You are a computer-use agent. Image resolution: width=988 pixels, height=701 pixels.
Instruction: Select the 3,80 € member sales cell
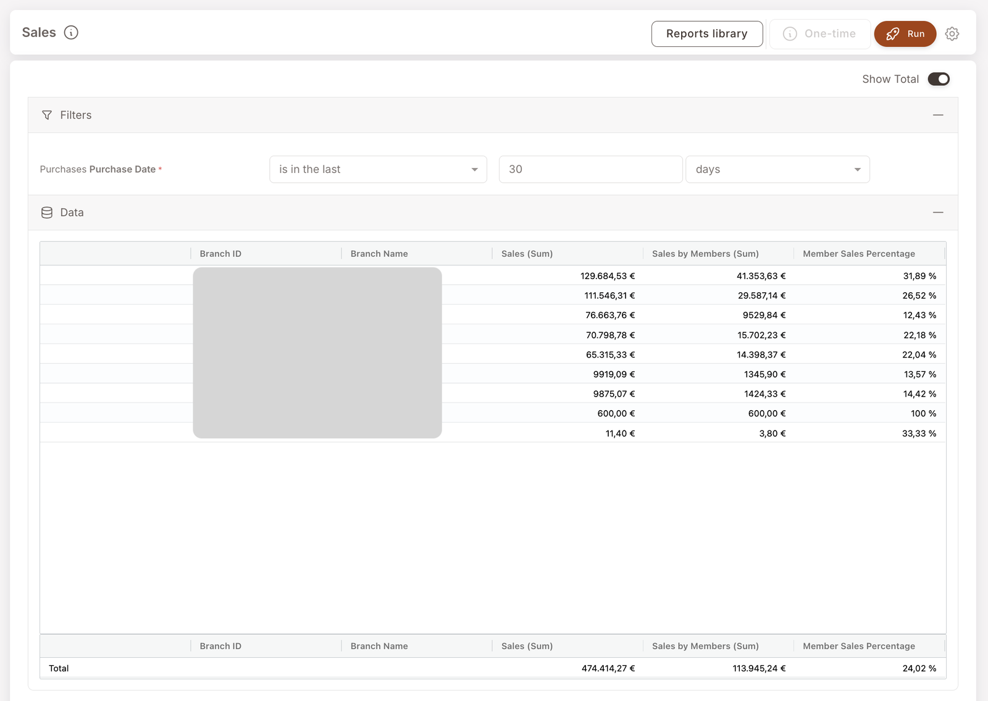(718, 434)
